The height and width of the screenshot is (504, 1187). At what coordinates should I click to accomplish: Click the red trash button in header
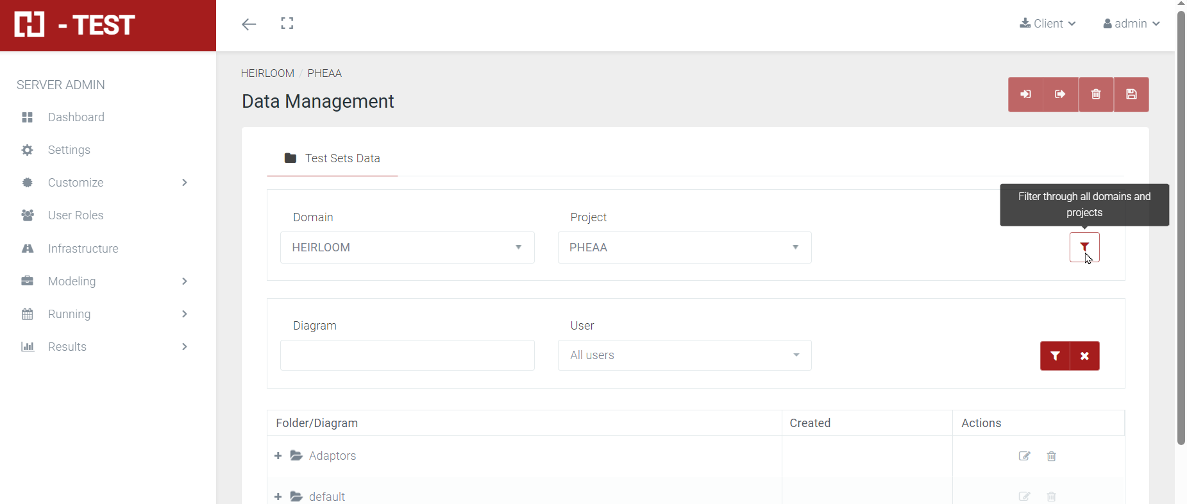(x=1096, y=95)
